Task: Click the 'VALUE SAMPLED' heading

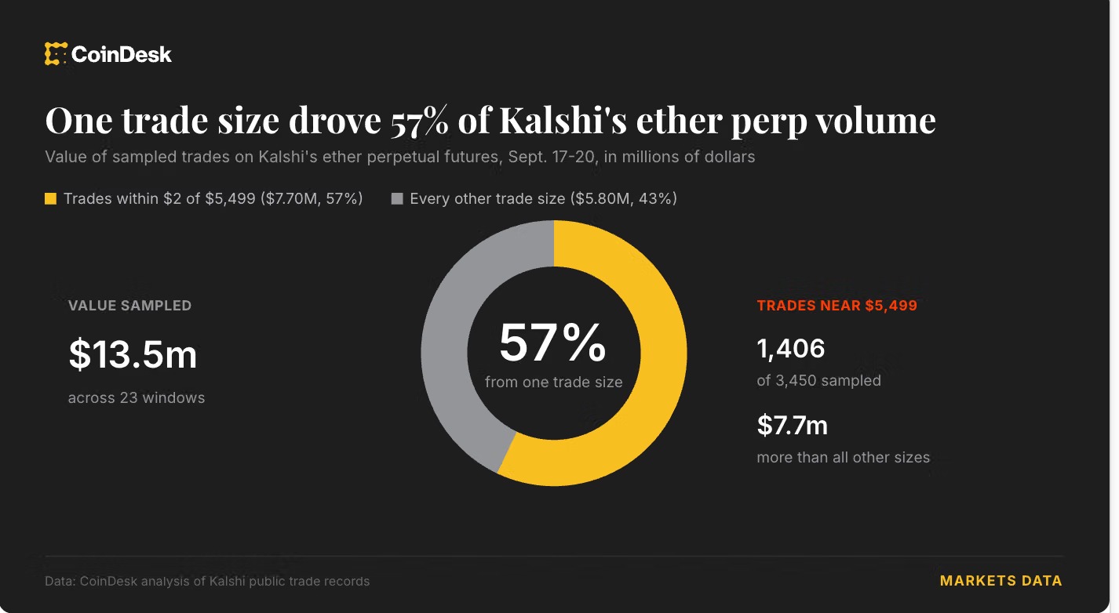Action: pyautogui.click(x=130, y=306)
